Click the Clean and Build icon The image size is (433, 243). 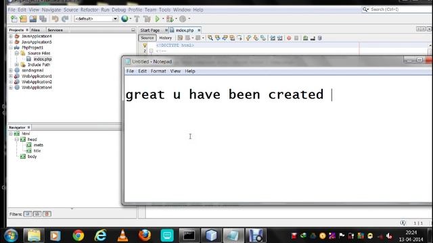point(147,19)
